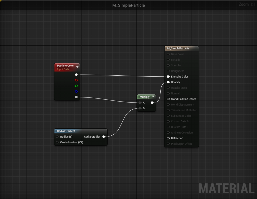Screen dimensions: 257x199
Task: Click the 'World Position Offset' label
Action: 183,99
